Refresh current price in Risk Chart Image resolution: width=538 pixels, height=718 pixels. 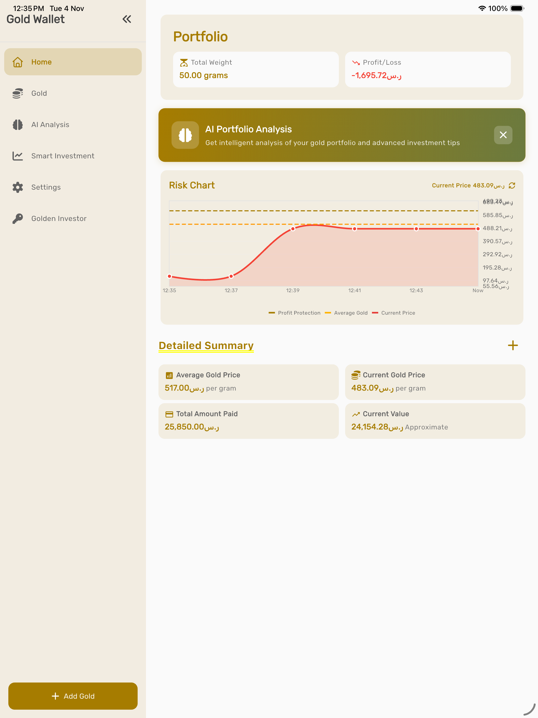pos(512,185)
